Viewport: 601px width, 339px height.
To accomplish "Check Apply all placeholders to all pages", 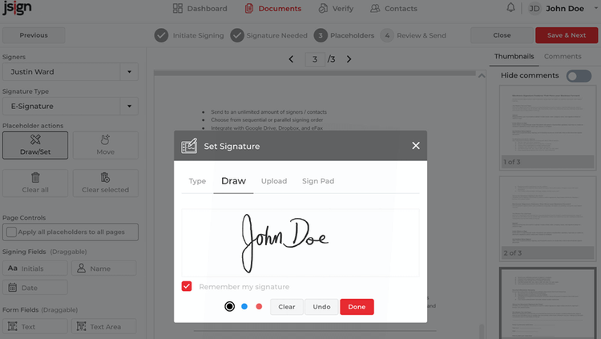I will click(11, 232).
